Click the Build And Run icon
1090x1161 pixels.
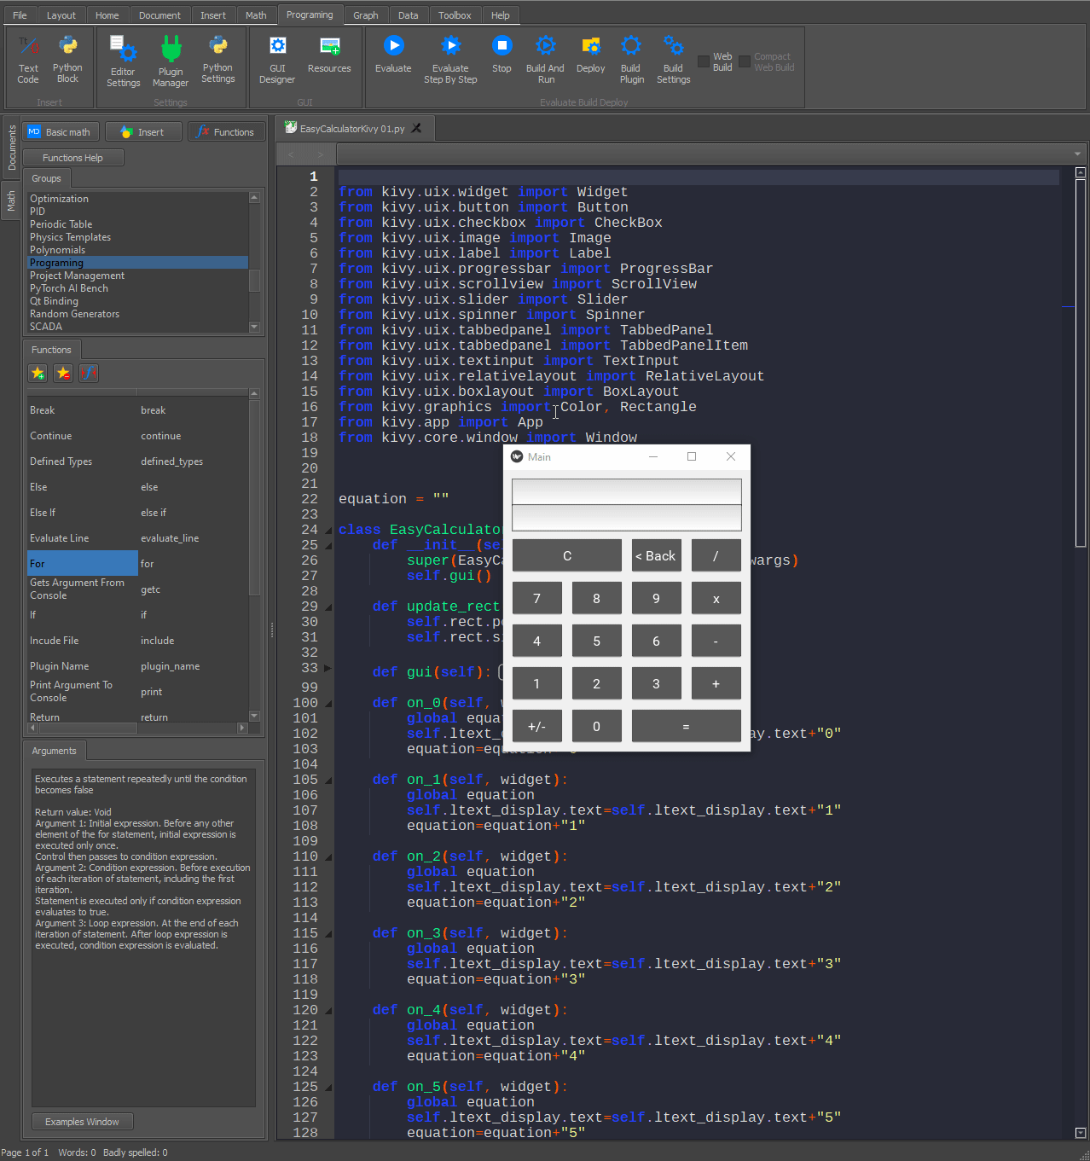(x=545, y=46)
